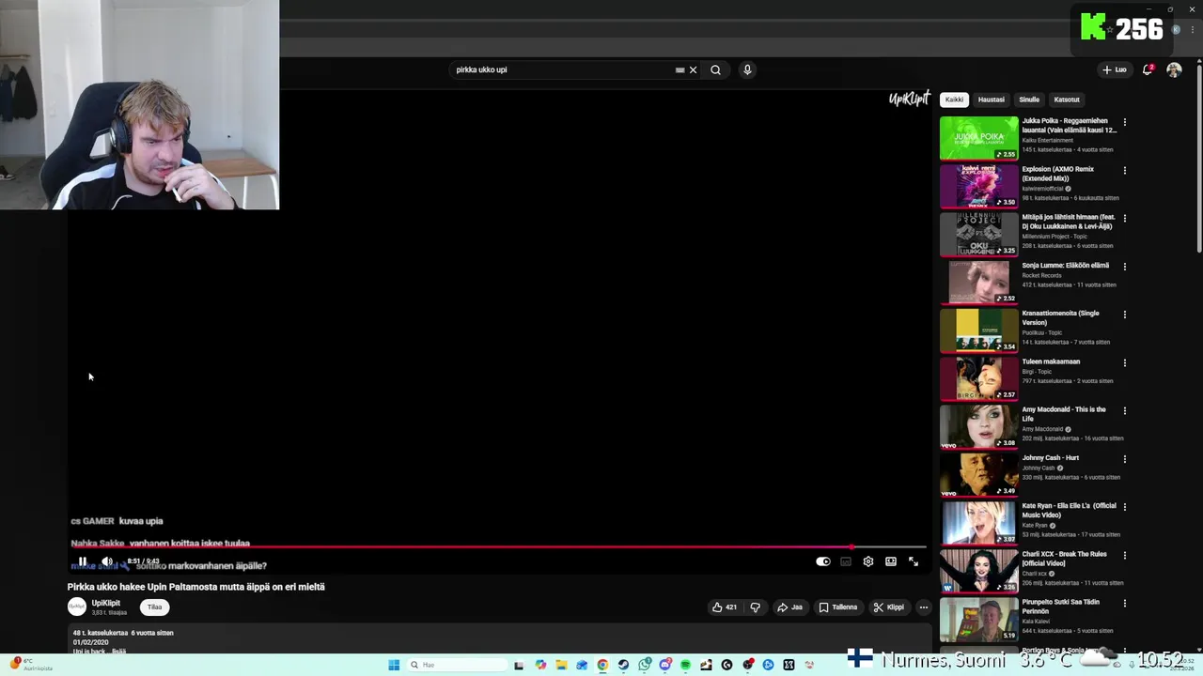Open Spotify from the taskbar
Viewport: 1203px width, 676px height.
[x=685, y=665]
